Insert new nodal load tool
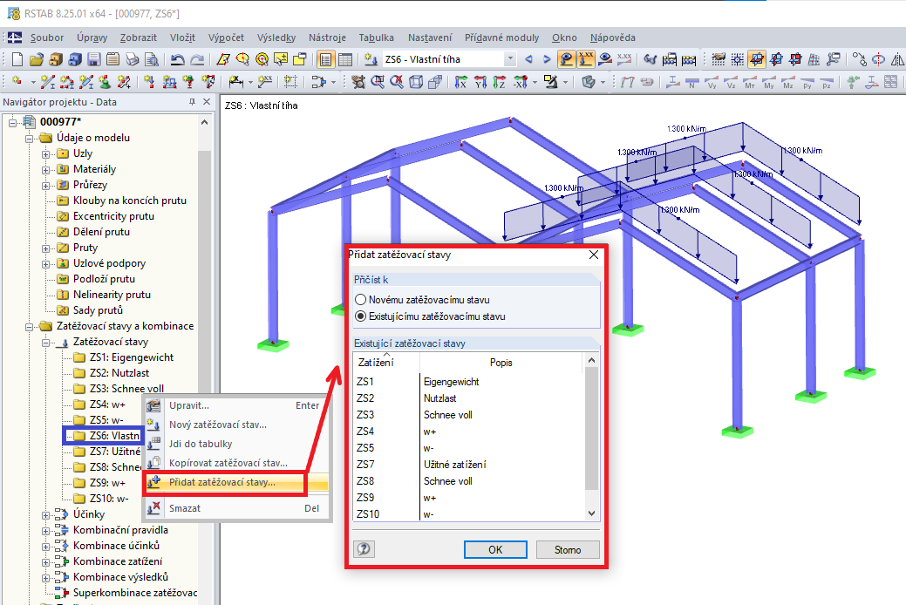The width and height of the screenshot is (906, 605). [x=150, y=82]
